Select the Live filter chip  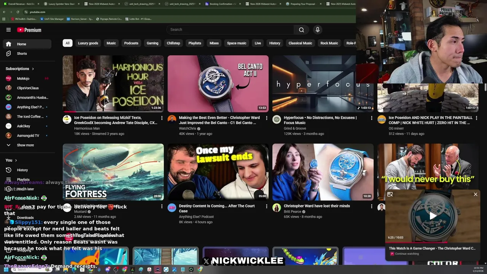pyautogui.click(x=258, y=43)
